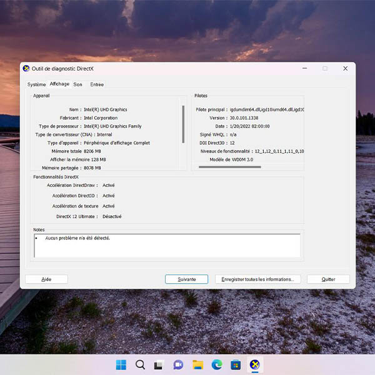This screenshot has width=375, height=375.
Task: Open the Windows Start menu
Action: click(x=121, y=364)
